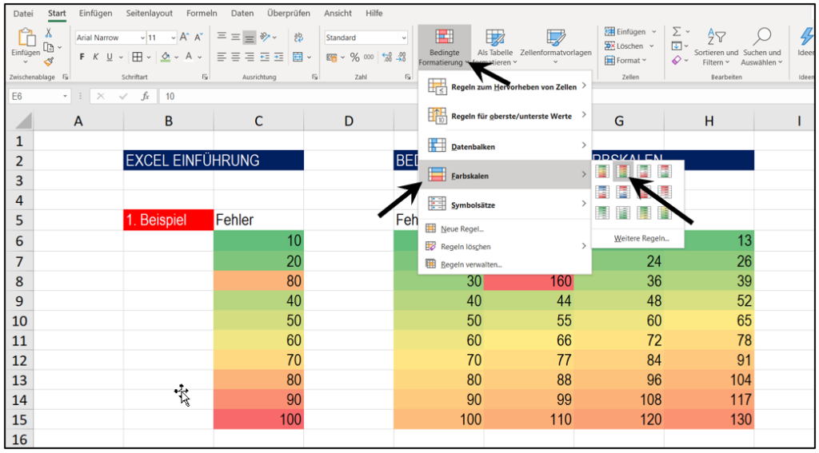
Task: Click Weitere Regeln... link
Action: pyautogui.click(x=641, y=239)
